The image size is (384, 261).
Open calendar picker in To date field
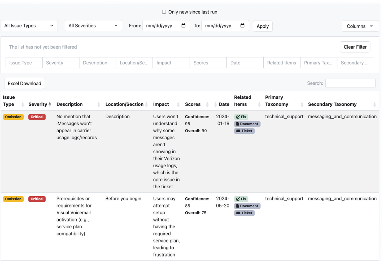(242, 26)
